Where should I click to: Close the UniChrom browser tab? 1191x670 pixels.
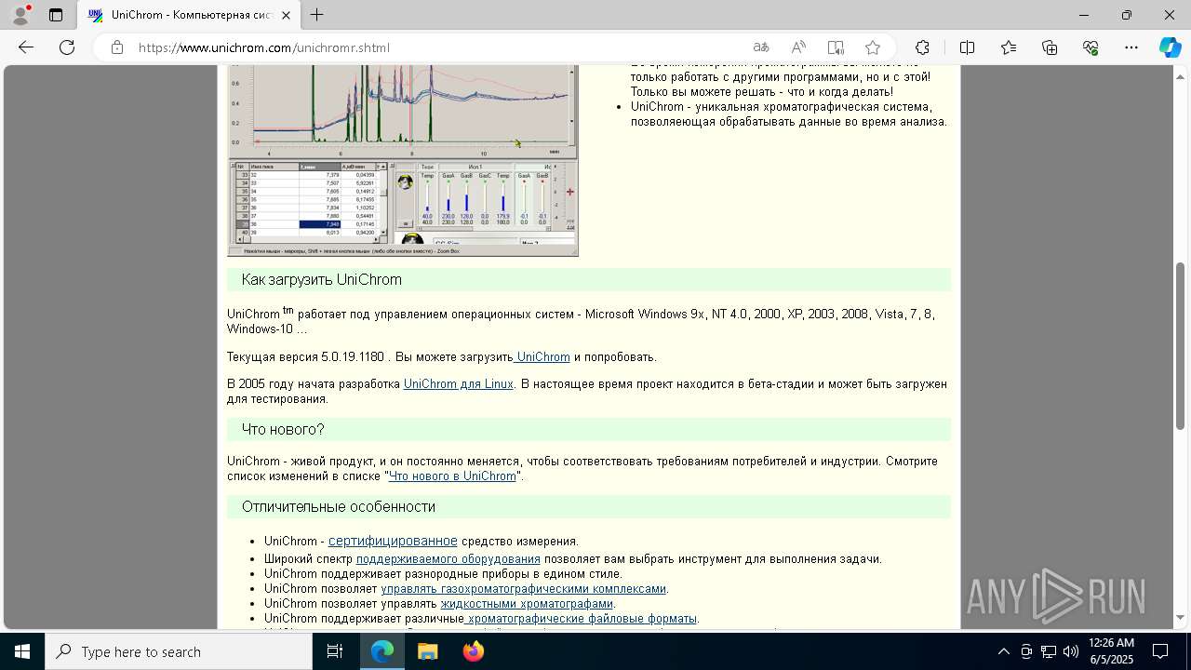(286, 15)
